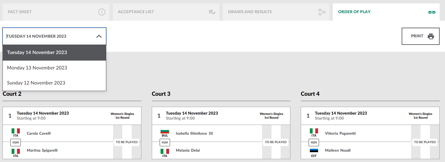Click the Print button

pos(420,36)
